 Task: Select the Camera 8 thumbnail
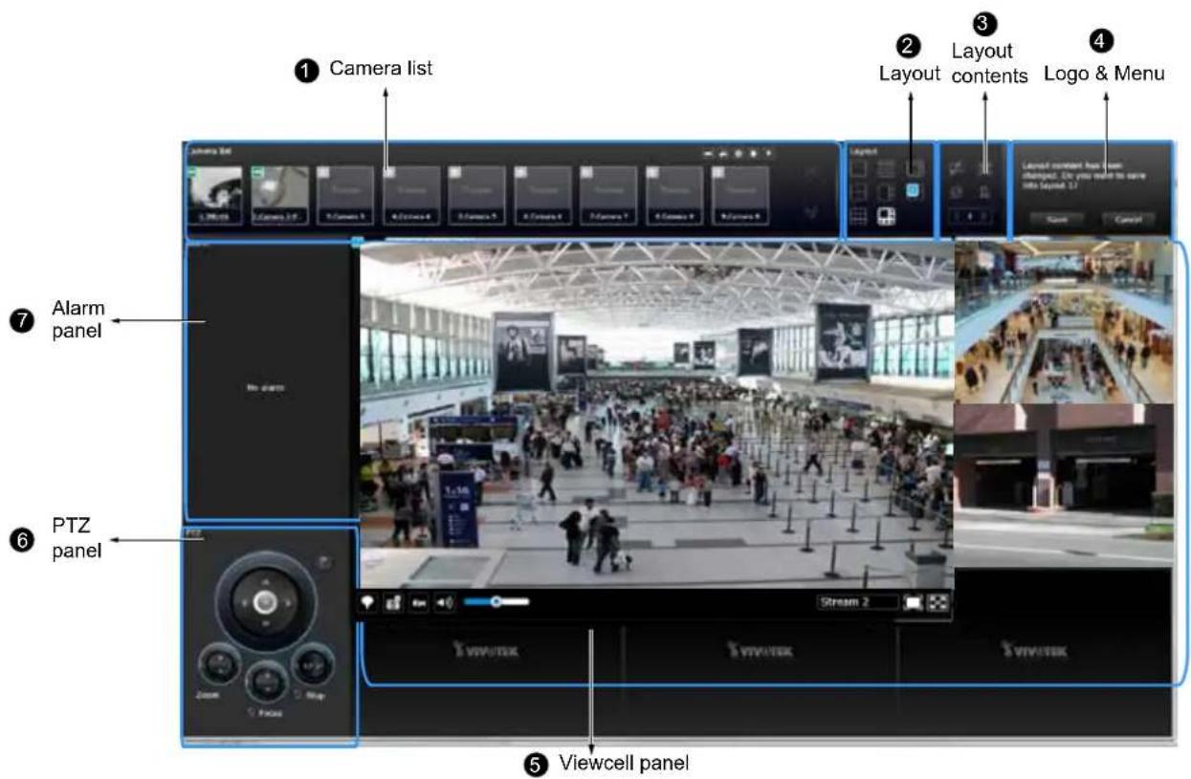coord(674,194)
